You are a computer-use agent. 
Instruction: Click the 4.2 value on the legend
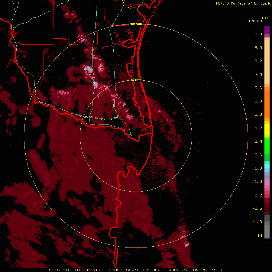(x=258, y=128)
